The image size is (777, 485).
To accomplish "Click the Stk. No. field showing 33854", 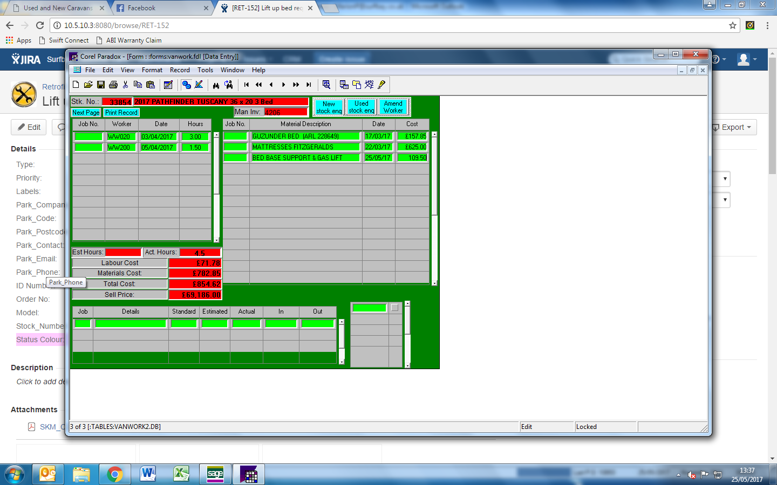I will [117, 102].
